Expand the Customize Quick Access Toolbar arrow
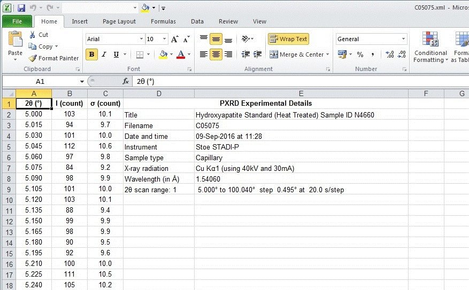Screen dimensions: 469x290 163,8
